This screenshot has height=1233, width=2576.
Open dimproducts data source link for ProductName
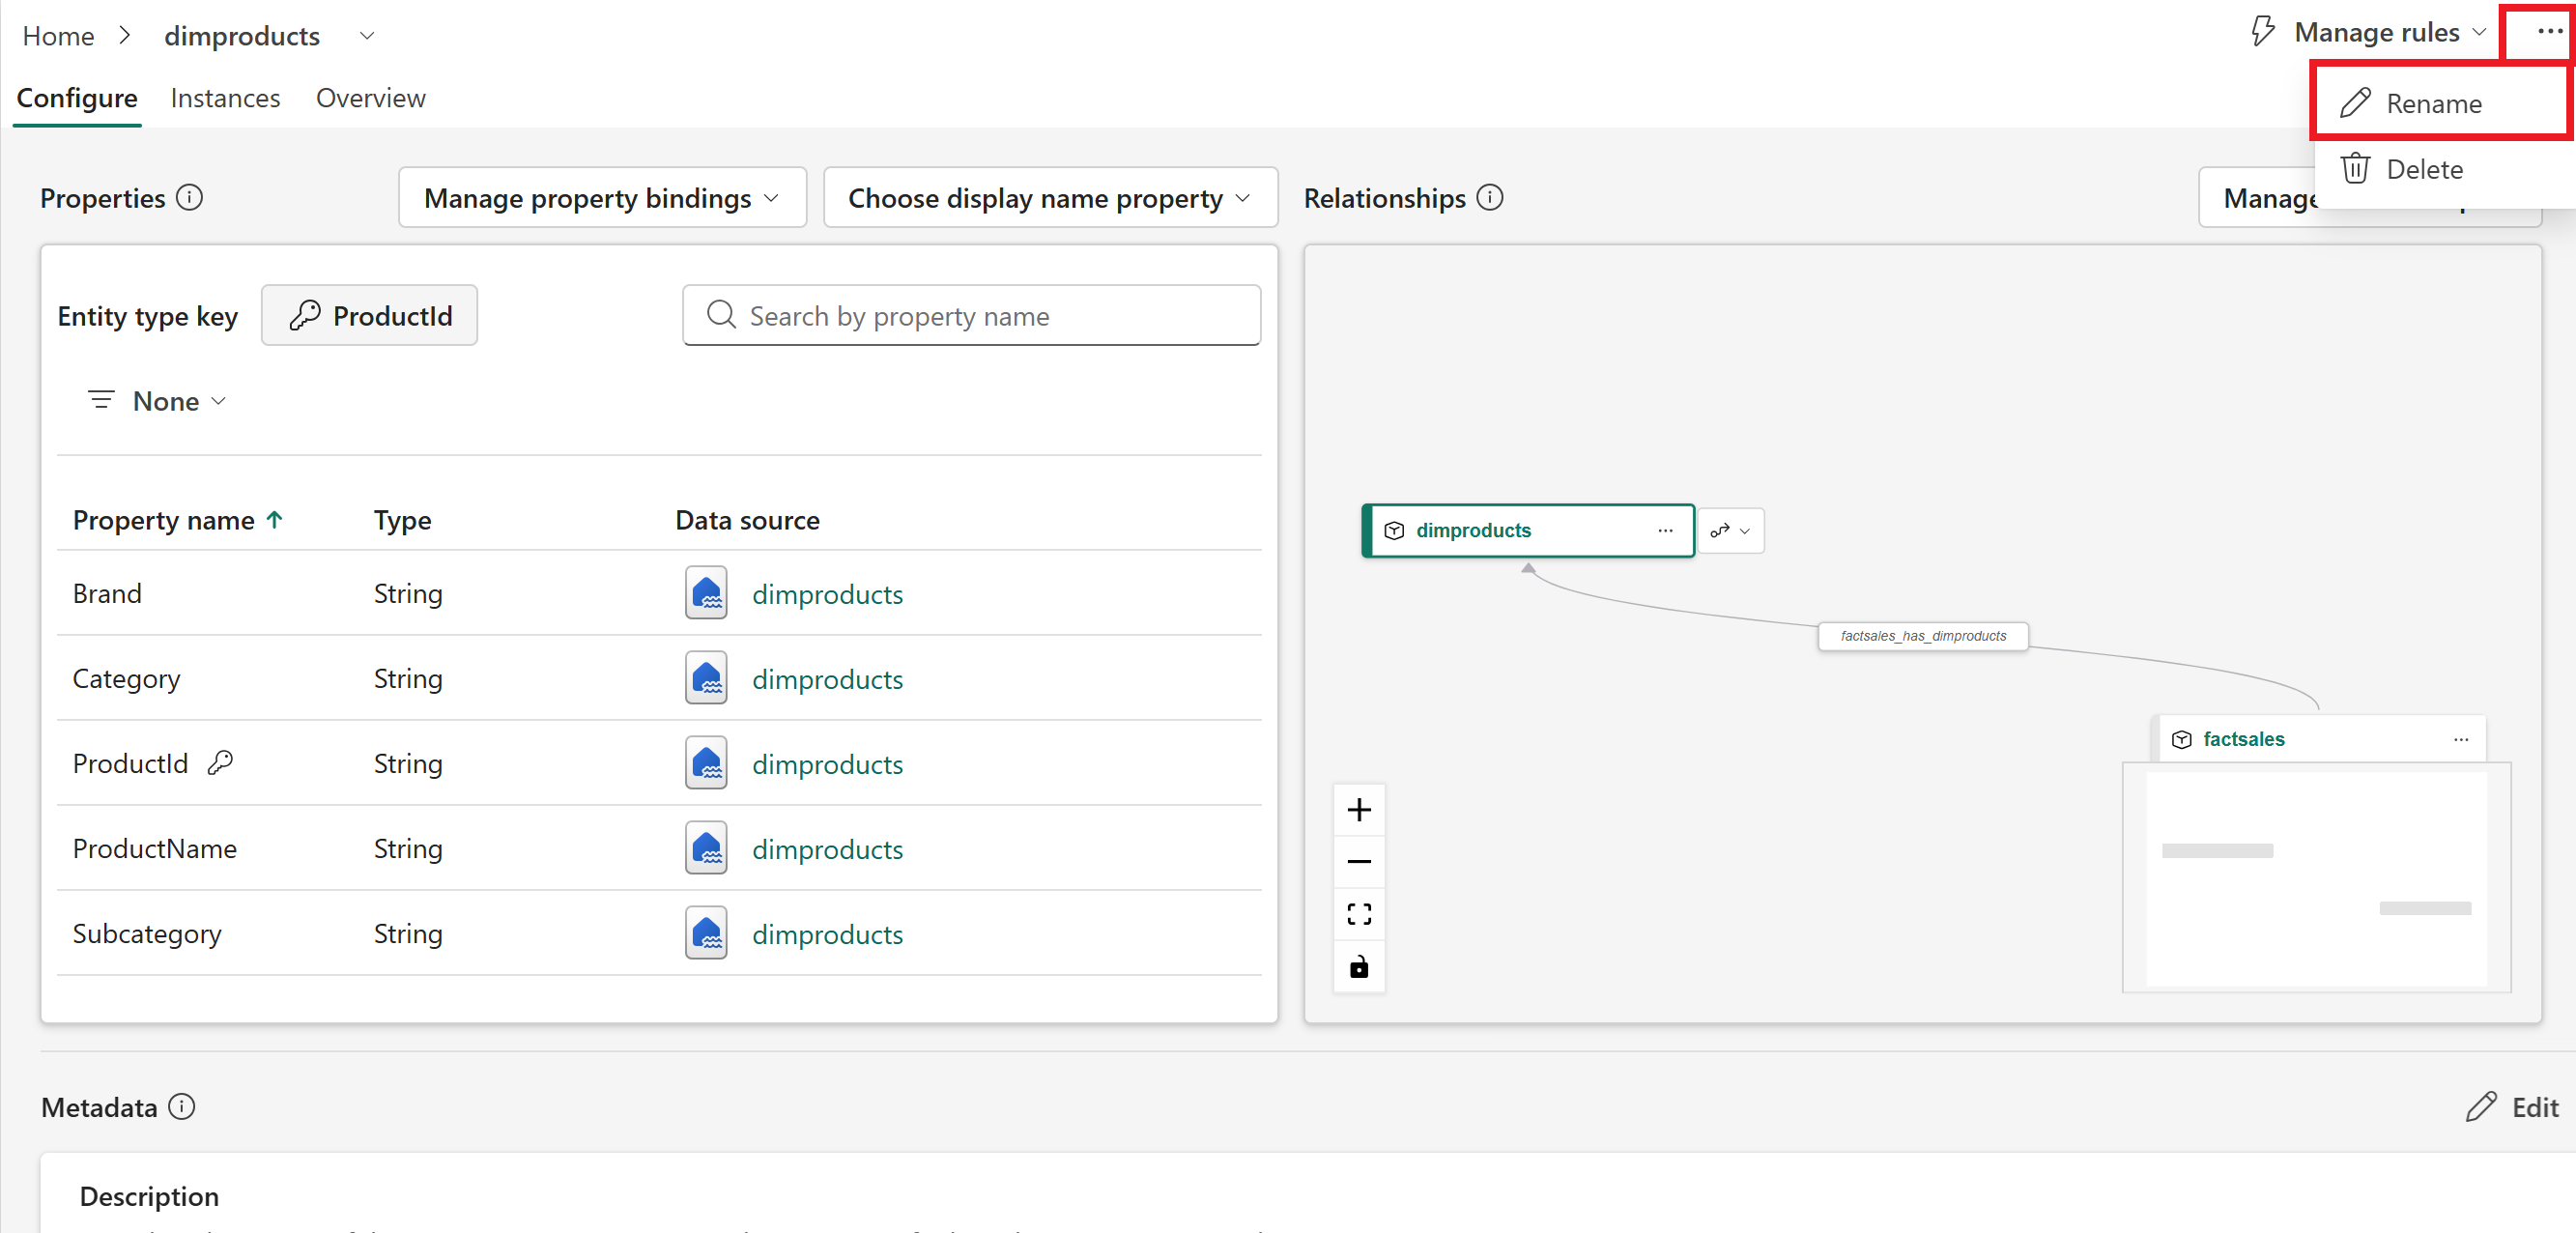[827, 849]
